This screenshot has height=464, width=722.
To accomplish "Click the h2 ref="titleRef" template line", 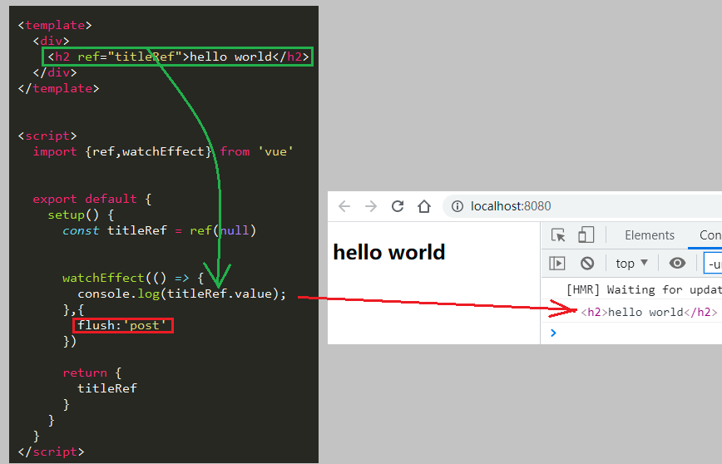I will 178,57.
